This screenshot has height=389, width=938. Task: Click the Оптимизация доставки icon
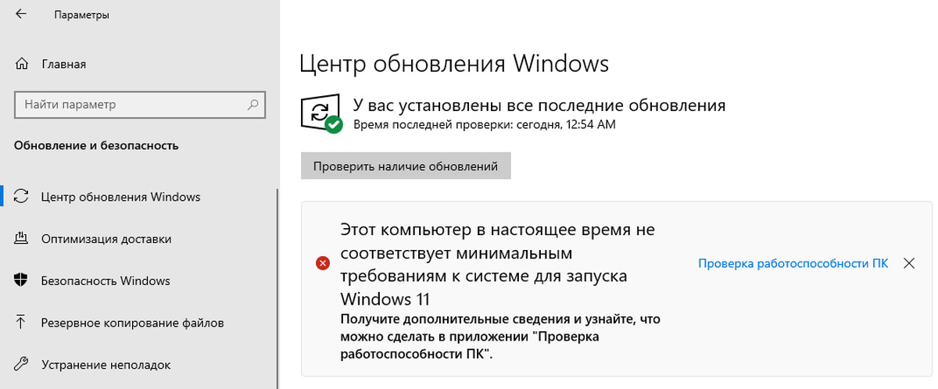point(22,239)
